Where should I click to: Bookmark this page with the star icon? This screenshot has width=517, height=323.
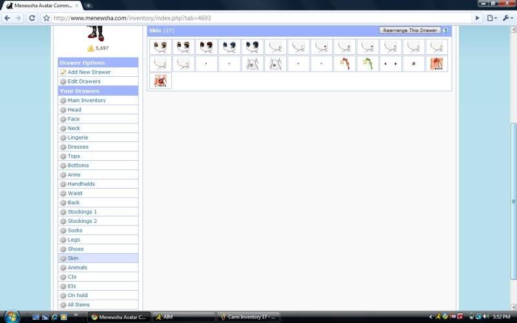tap(47, 18)
